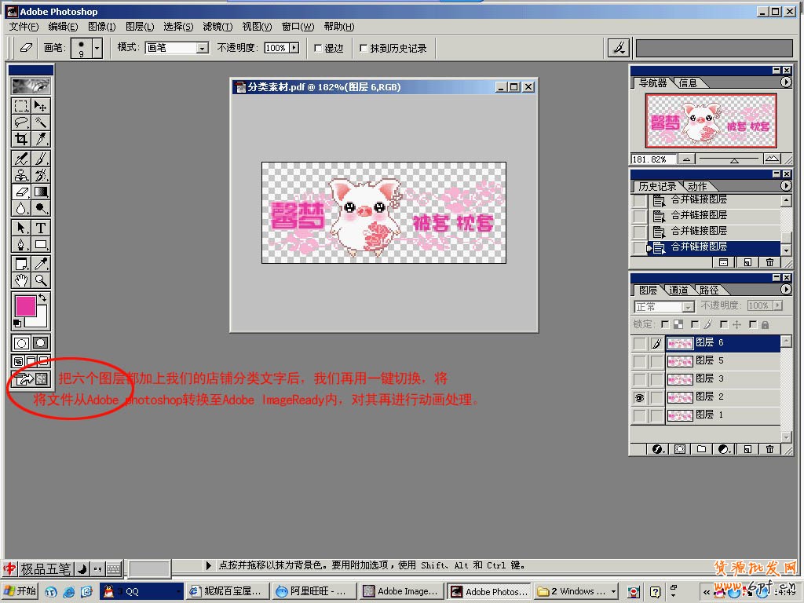
Task: Open the 模式 eraser mode dropdown
Action: (x=203, y=48)
